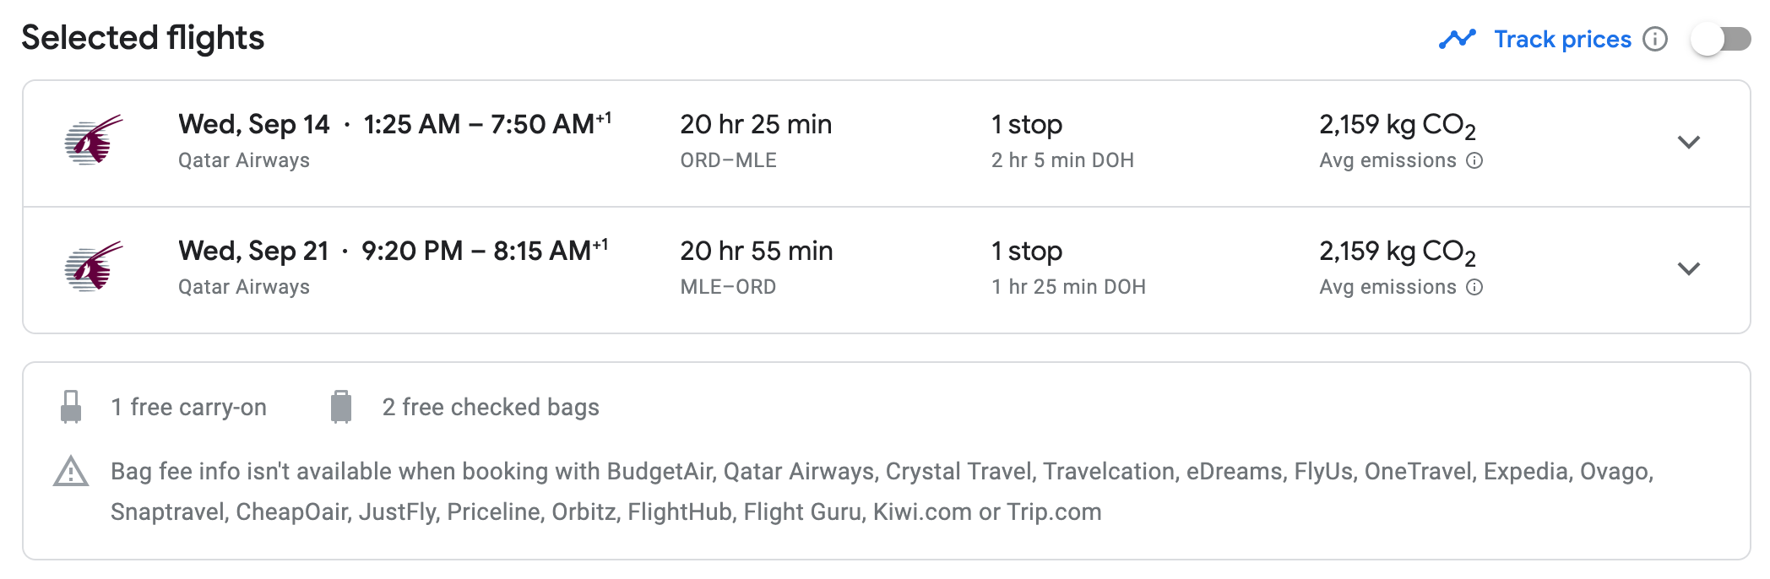1770x579 pixels.
Task: Open emissions info for the outbound flight
Action: [x=1474, y=160]
